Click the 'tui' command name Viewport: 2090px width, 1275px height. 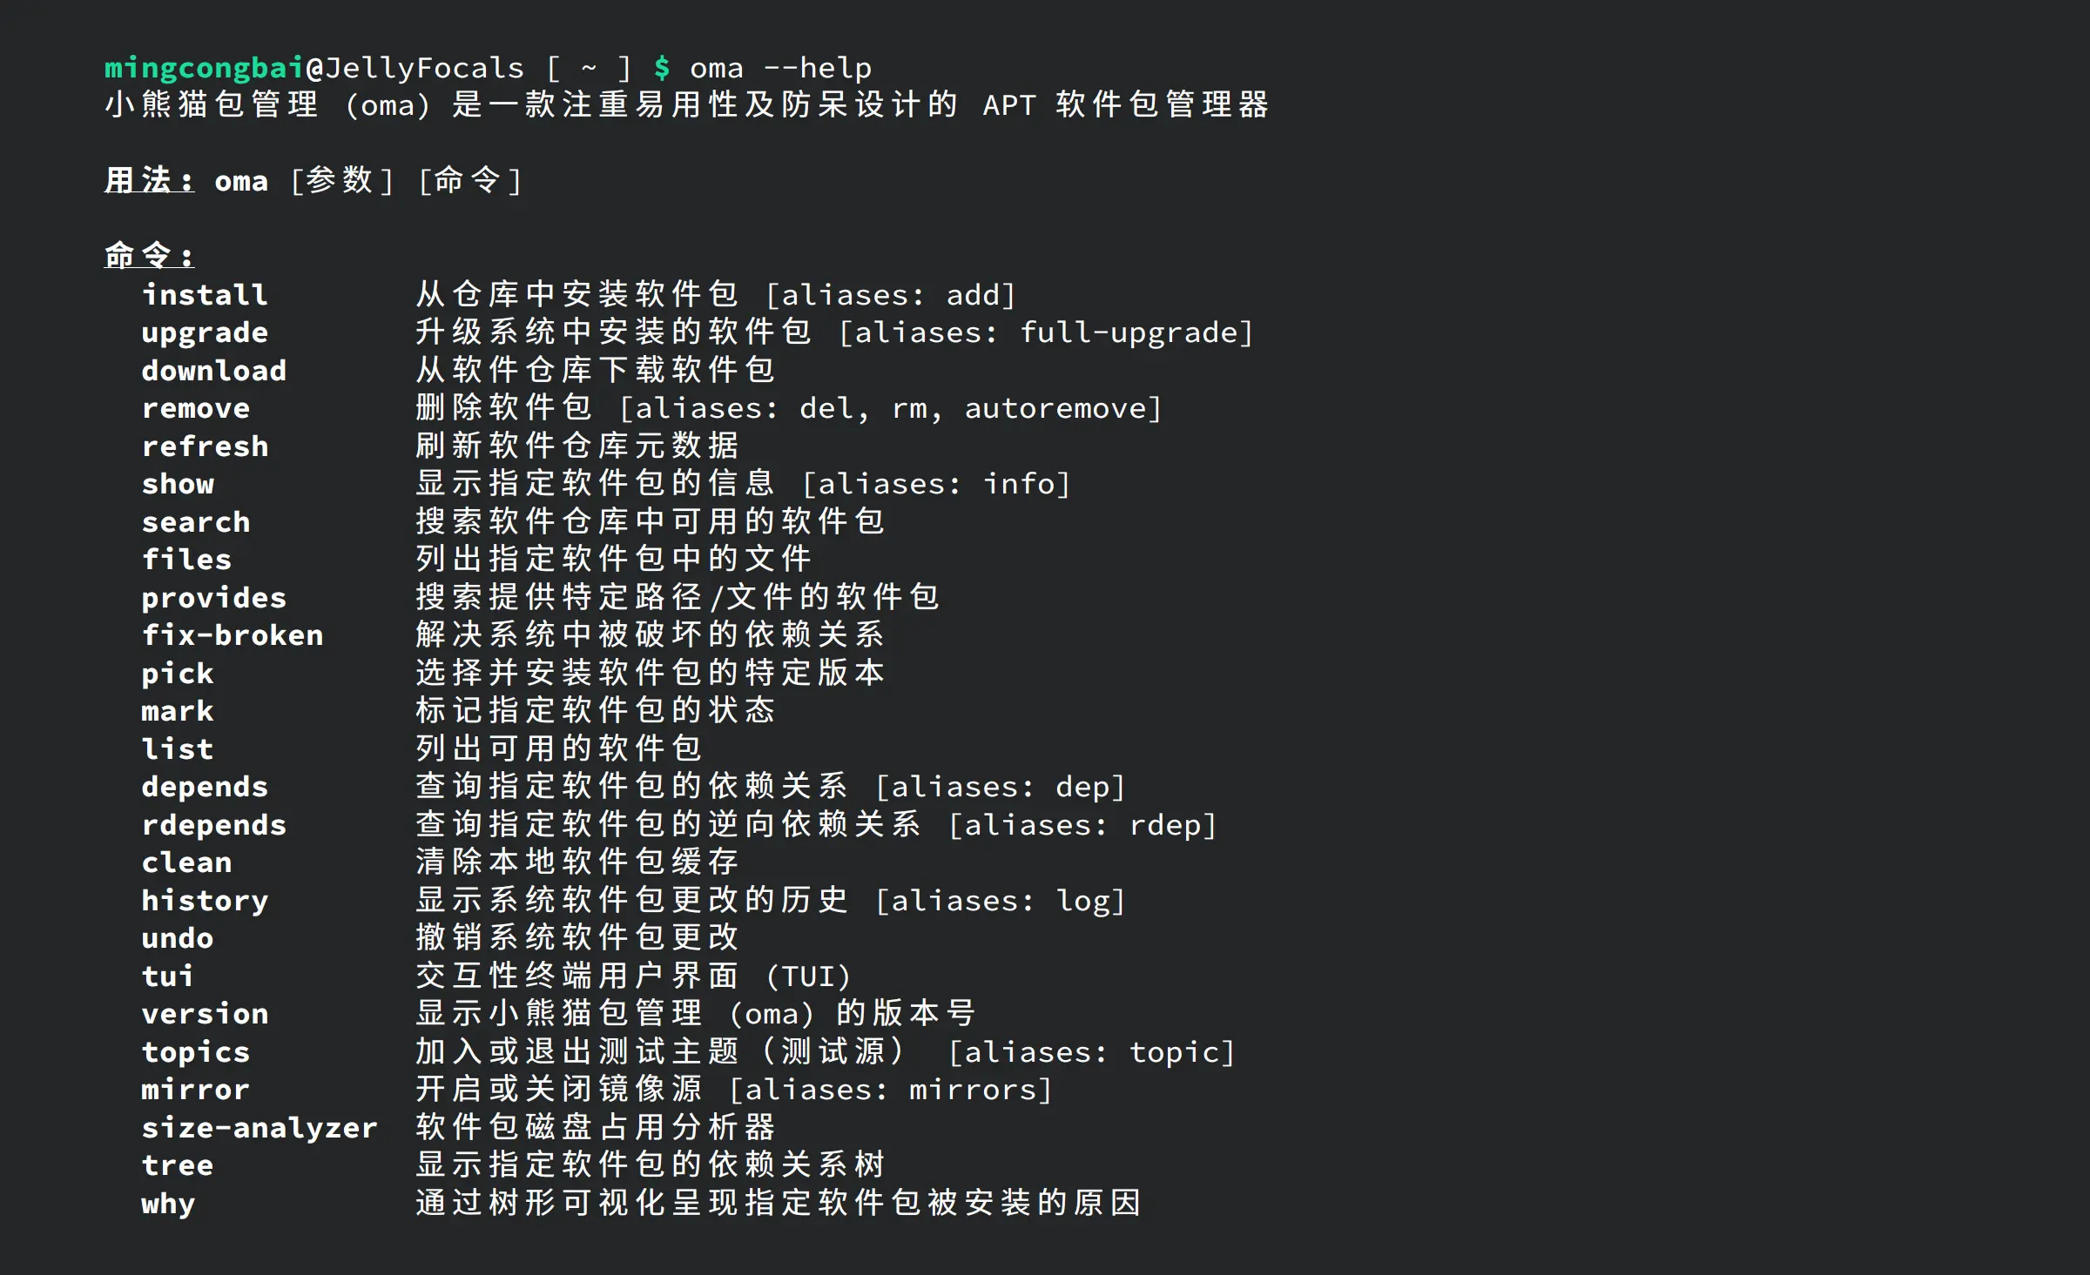(168, 976)
